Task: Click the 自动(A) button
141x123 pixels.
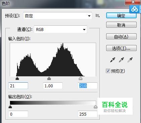Action: 121,36
